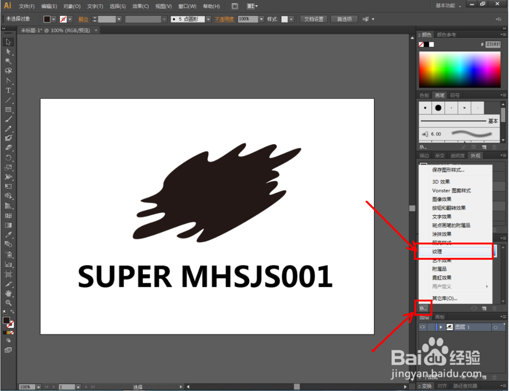The width and height of the screenshot is (509, 391).
Task: Pick a color from the spectrum ramp
Action: pyautogui.click(x=460, y=70)
